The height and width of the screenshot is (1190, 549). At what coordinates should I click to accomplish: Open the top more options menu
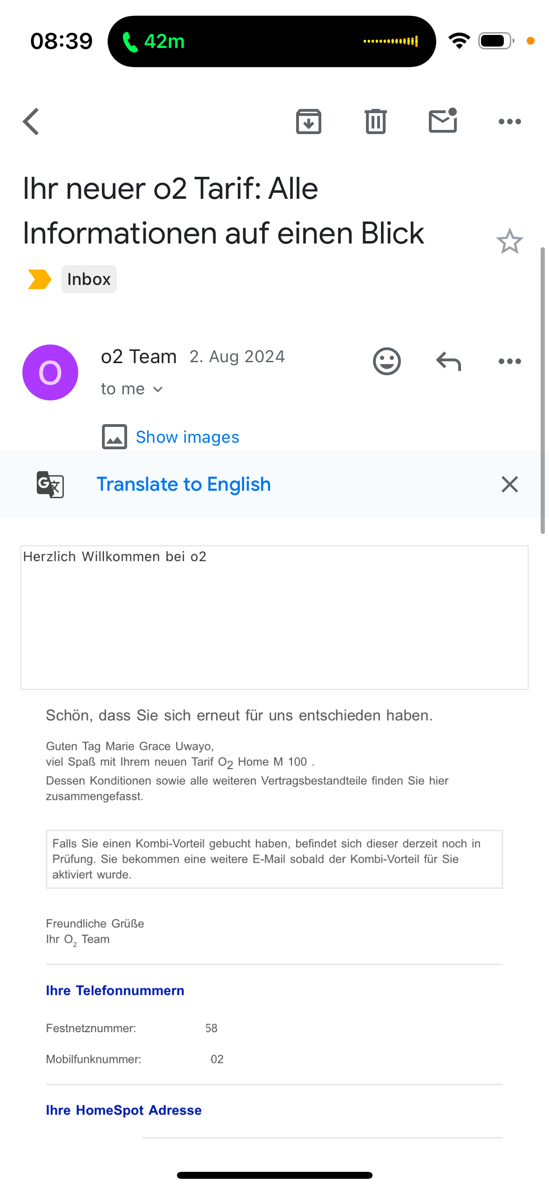click(510, 122)
